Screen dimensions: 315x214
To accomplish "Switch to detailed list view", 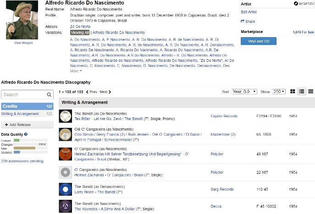I will point(302,92).
